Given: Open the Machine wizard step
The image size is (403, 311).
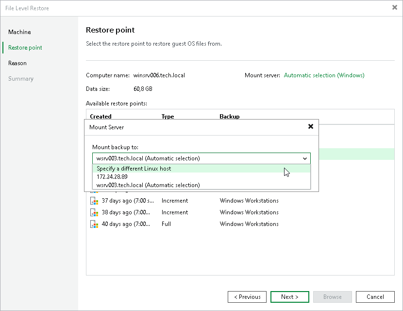Looking at the screenshot, I should 19,32.
